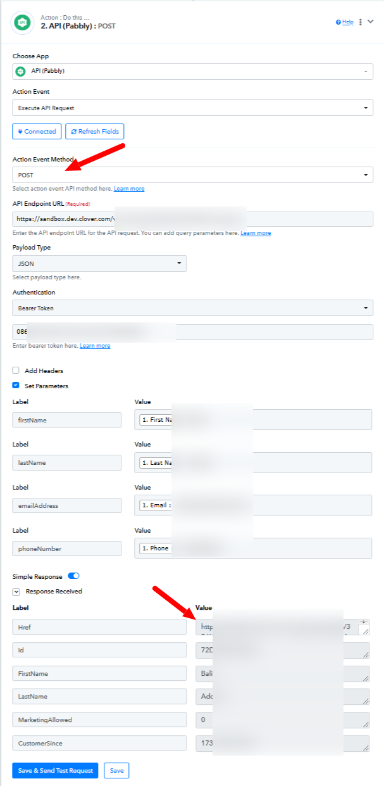Open the three-dot options menu in header
Screen dimensions: 384x786
(361, 22)
